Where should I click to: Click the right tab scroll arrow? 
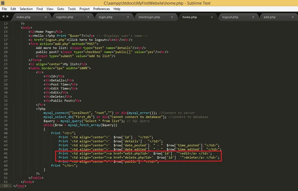point(8,17)
